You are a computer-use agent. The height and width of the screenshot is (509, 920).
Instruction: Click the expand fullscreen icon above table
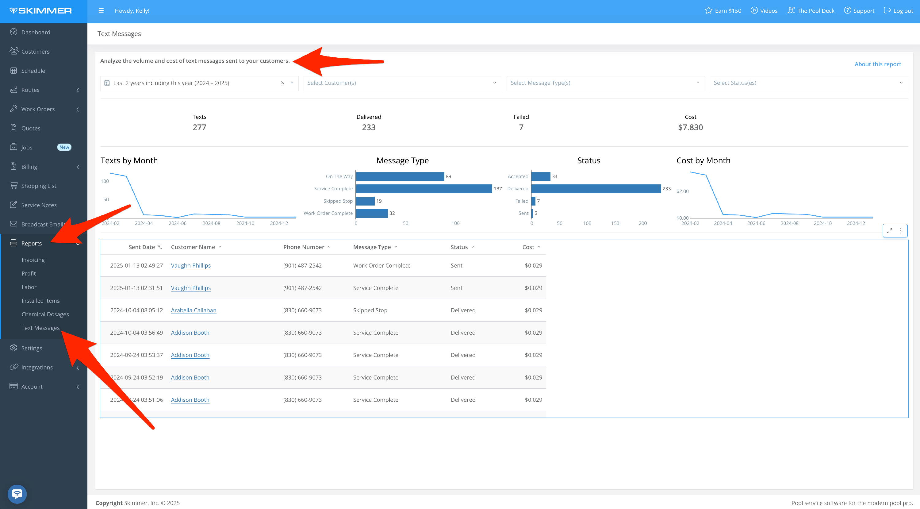pyautogui.click(x=890, y=231)
